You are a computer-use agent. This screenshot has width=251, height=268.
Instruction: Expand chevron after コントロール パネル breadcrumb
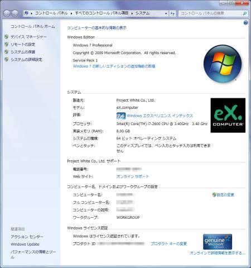(x=71, y=13)
